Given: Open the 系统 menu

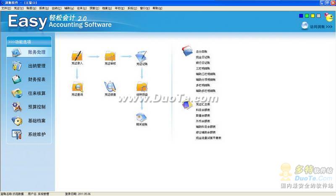Looking at the screenshot, I should 132,8.
